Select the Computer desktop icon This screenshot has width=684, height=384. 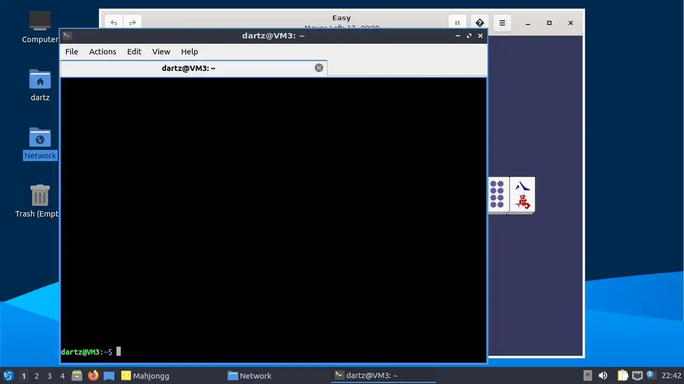tap(40, 27)
